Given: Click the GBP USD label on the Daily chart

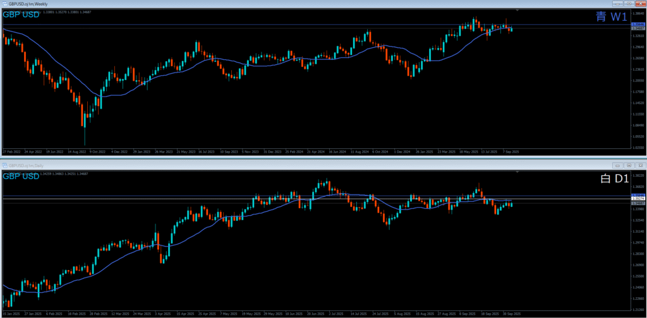Looking at the screenshot, I should [21, 176].
